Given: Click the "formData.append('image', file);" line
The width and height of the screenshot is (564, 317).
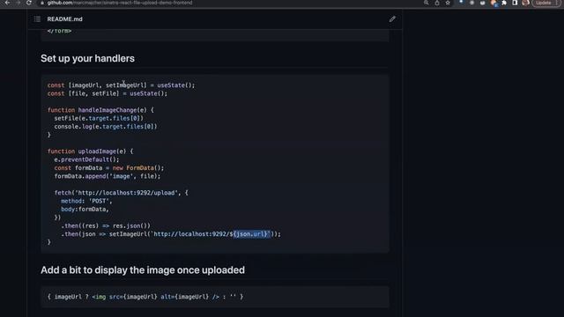Looking at the screenshot, I should (x=108, y=176).
